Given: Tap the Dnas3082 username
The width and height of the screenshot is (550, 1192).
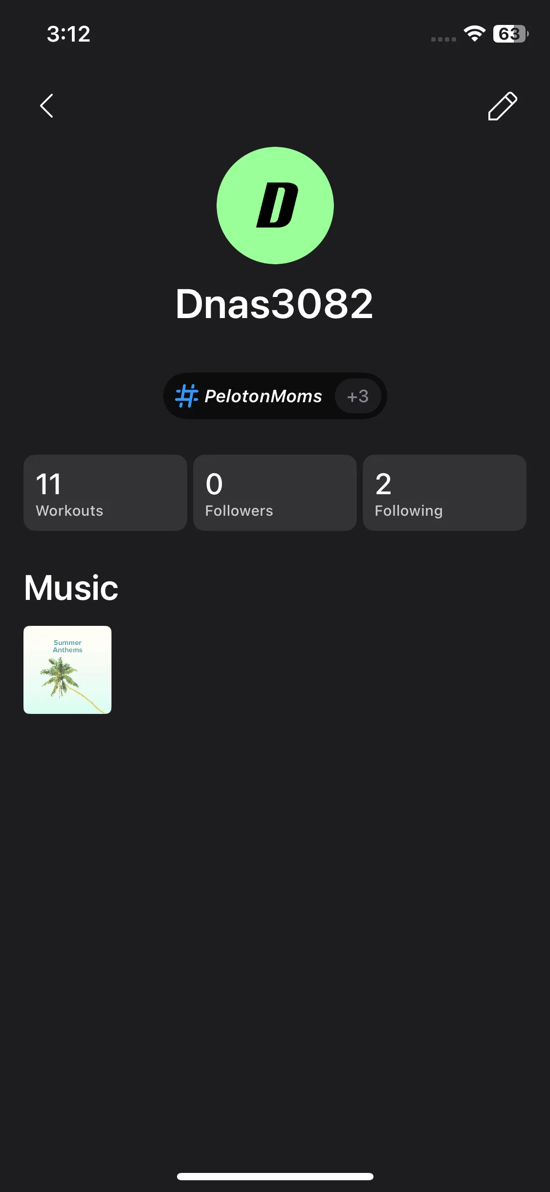Looking at the screenshot, I should tap(274, 304).
